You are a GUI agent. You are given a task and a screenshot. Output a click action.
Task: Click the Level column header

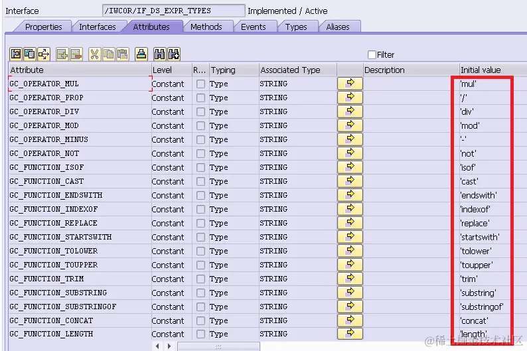[171, 70]
